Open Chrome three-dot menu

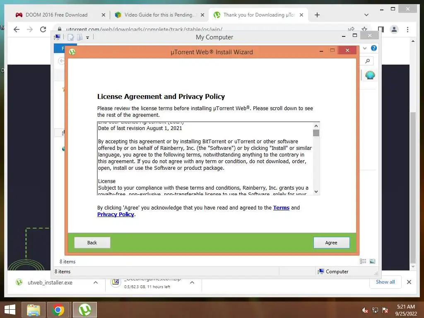point(407,29)
